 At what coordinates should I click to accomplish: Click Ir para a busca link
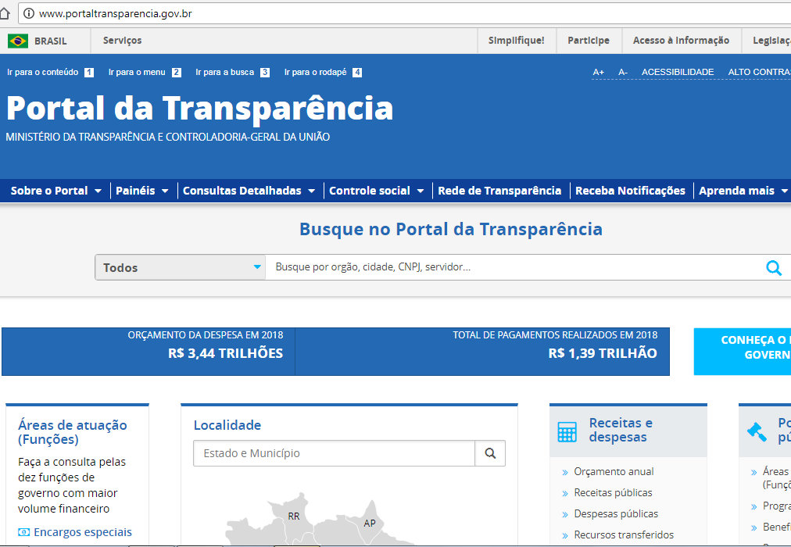[225, 72]
